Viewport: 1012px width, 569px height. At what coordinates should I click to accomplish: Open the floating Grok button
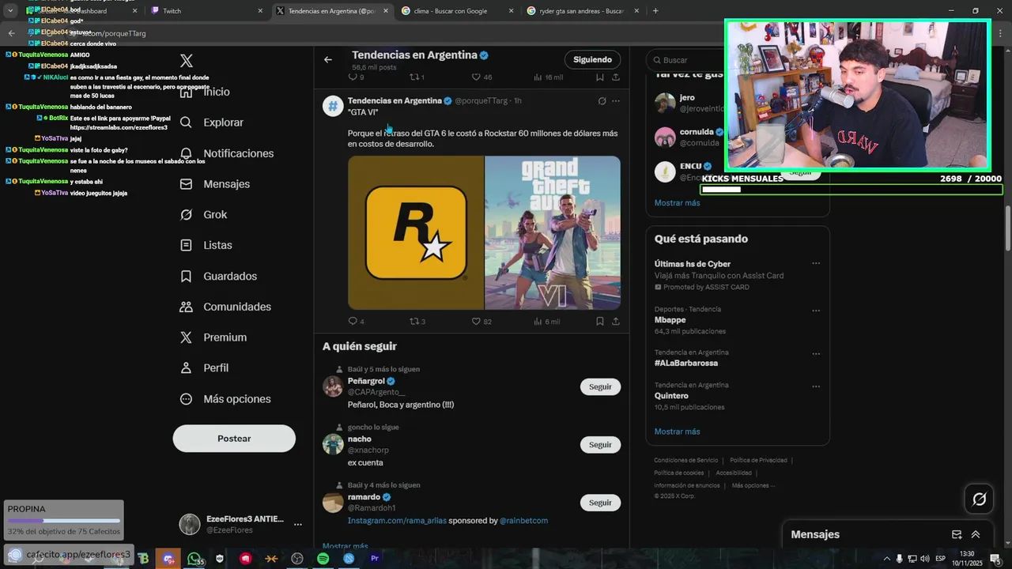pos(979,499)
